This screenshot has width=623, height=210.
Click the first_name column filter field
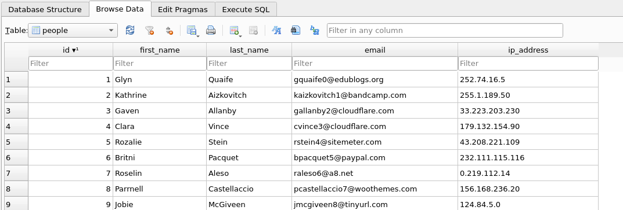coord(160,64)
